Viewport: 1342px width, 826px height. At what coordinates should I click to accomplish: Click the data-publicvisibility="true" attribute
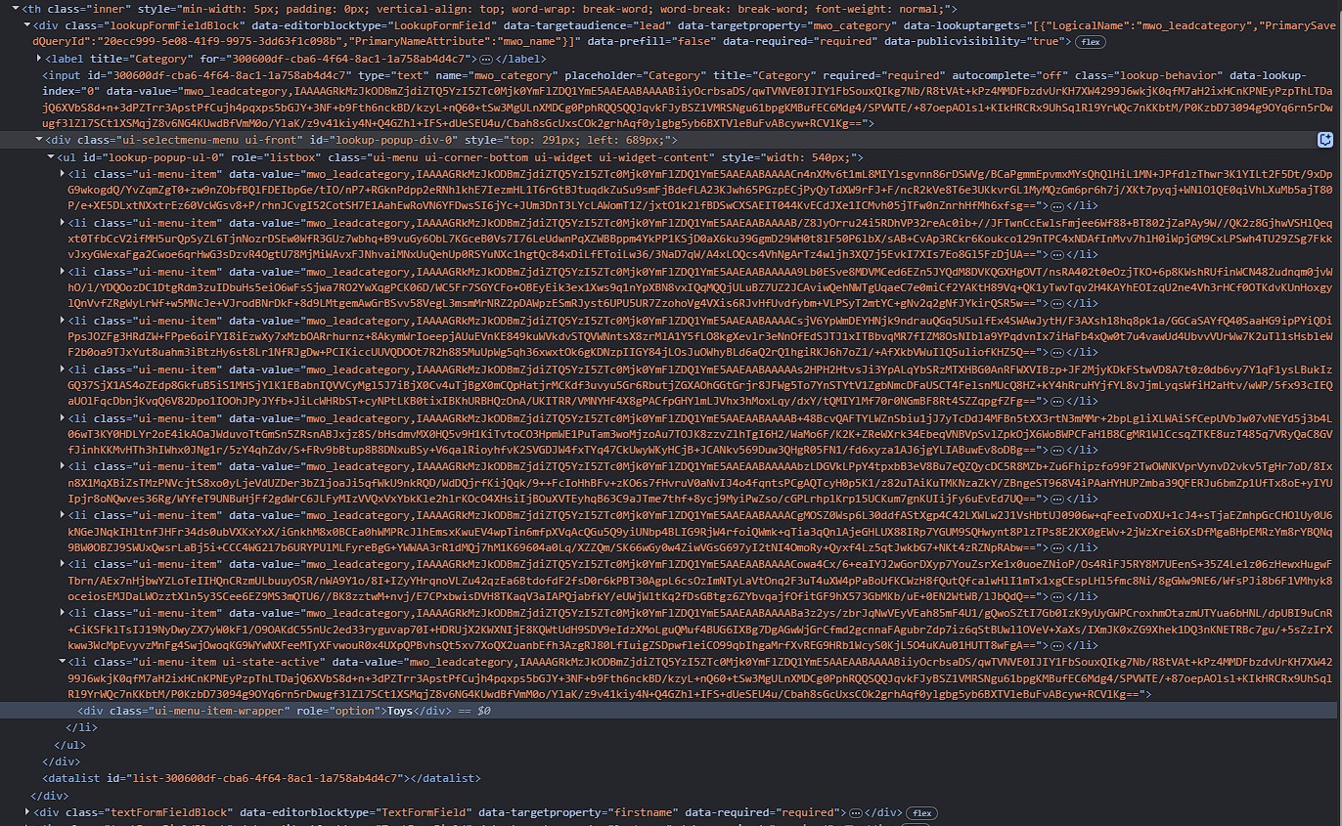972,42
